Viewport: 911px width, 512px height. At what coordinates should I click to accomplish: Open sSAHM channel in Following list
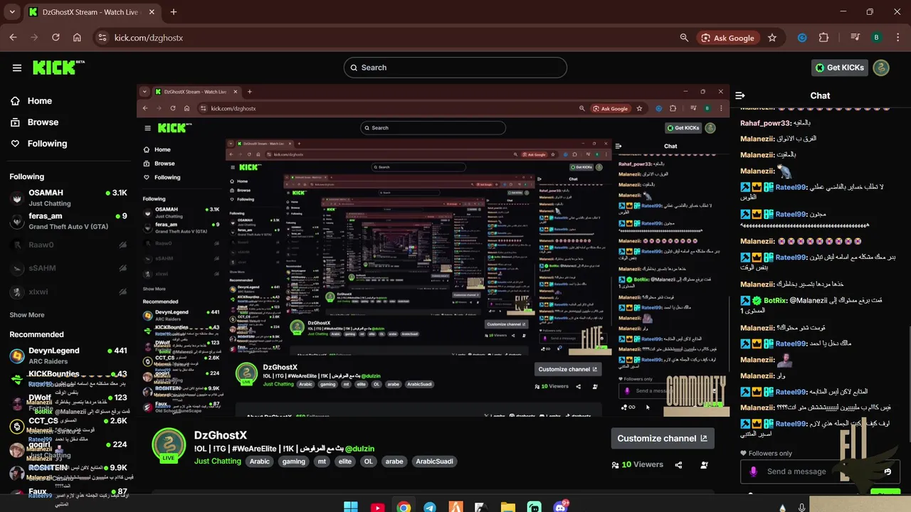[x=68, y=268]
